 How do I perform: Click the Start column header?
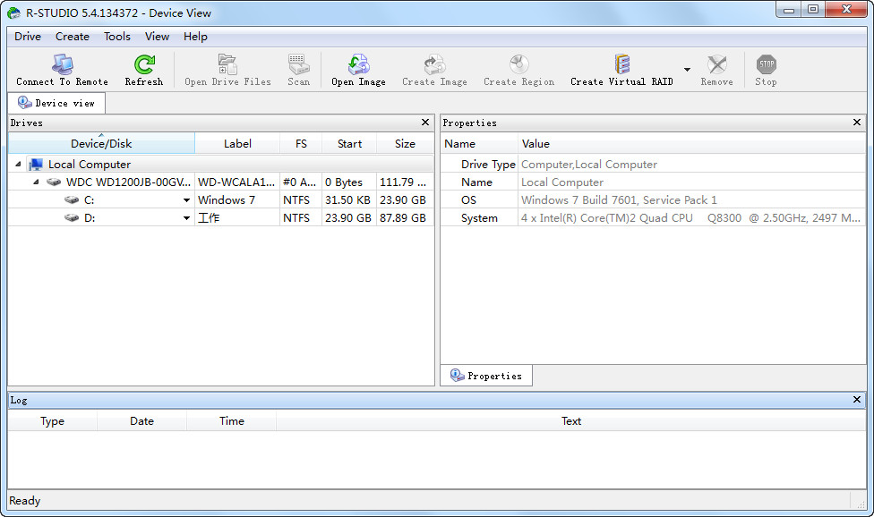coord(349,144)
